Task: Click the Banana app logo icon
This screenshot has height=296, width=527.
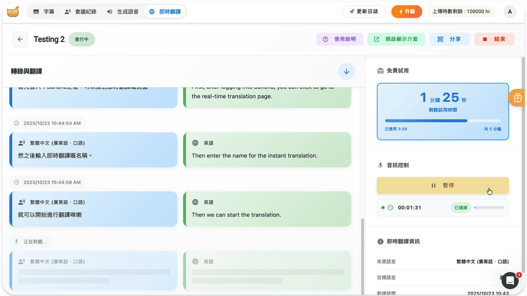Action: click(x=14, y=12)
